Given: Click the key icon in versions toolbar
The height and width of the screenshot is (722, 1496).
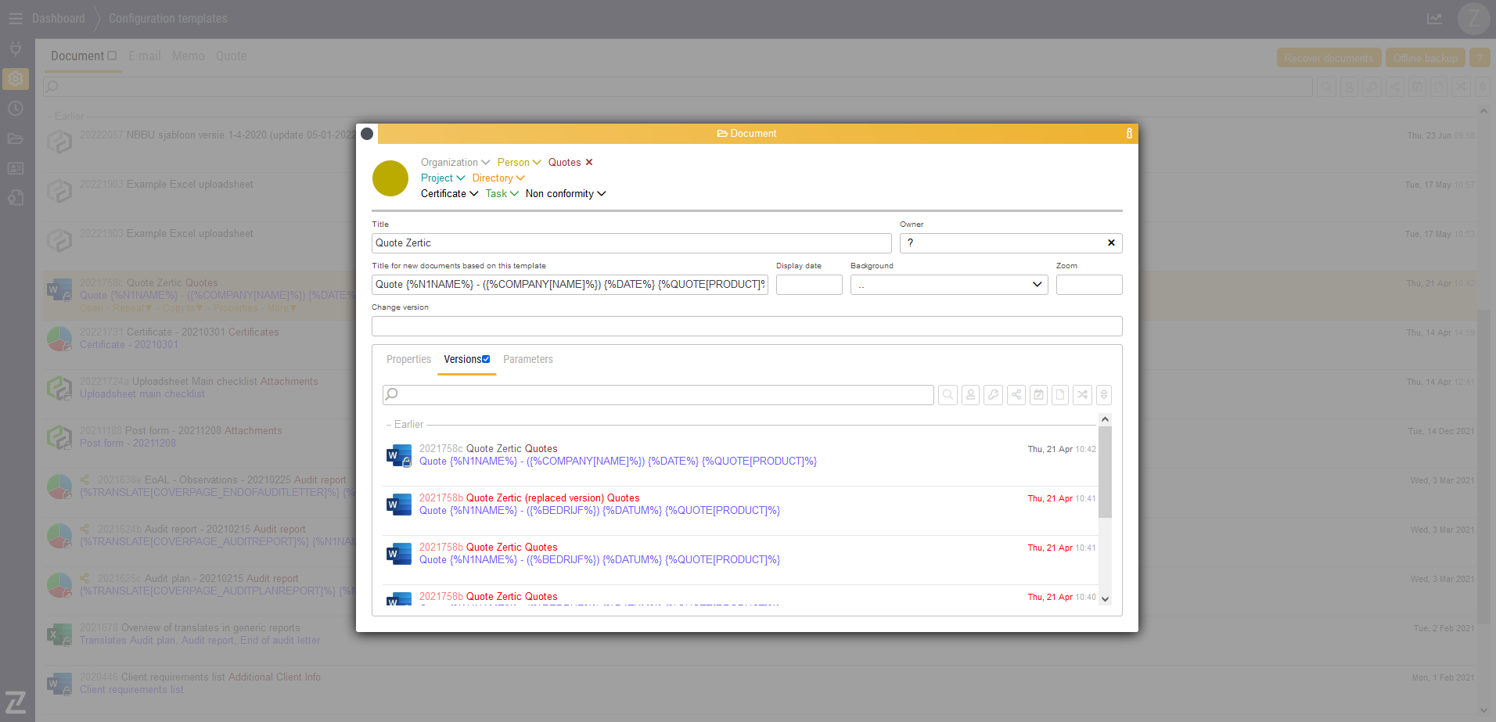Looking at the screenshot, I should click(993, 395).
